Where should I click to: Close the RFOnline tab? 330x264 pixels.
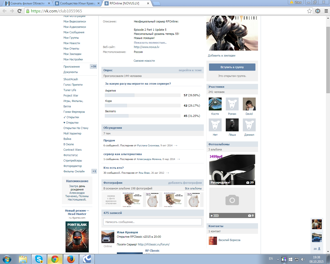point(148,3)
